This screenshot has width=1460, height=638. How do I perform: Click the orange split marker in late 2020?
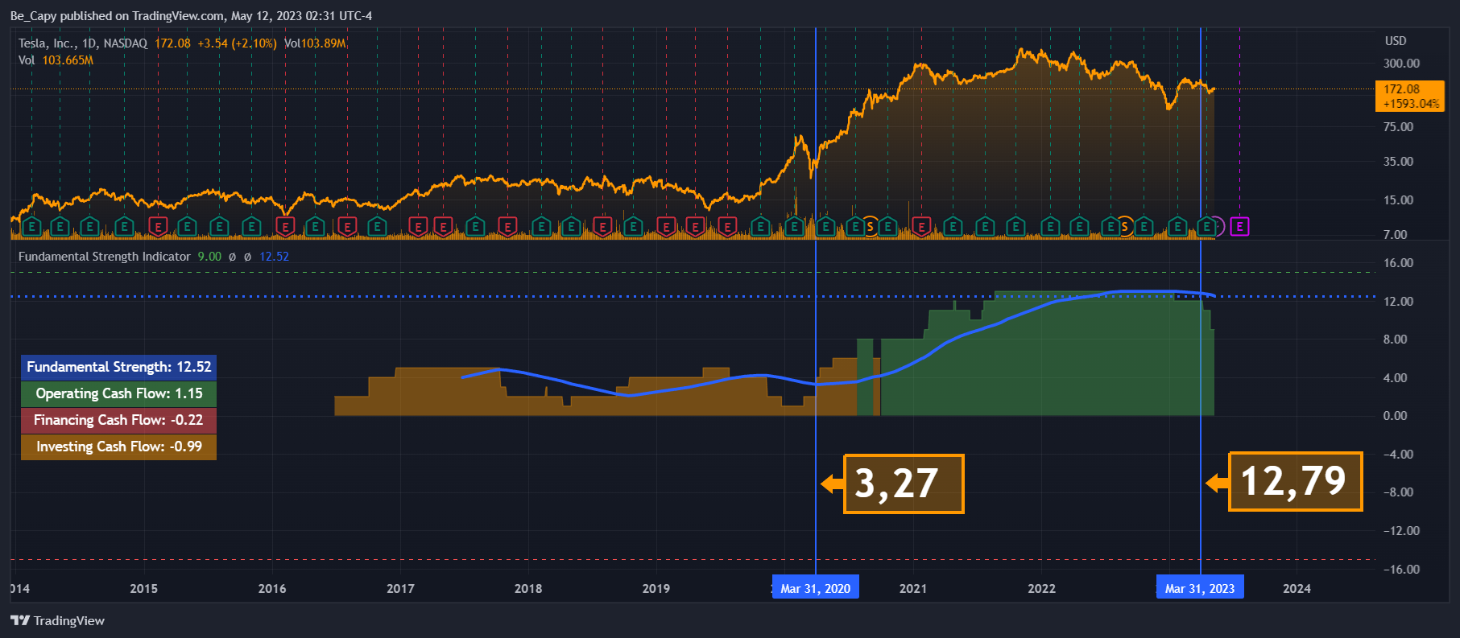pyautogui.click(x=871, y=227)
